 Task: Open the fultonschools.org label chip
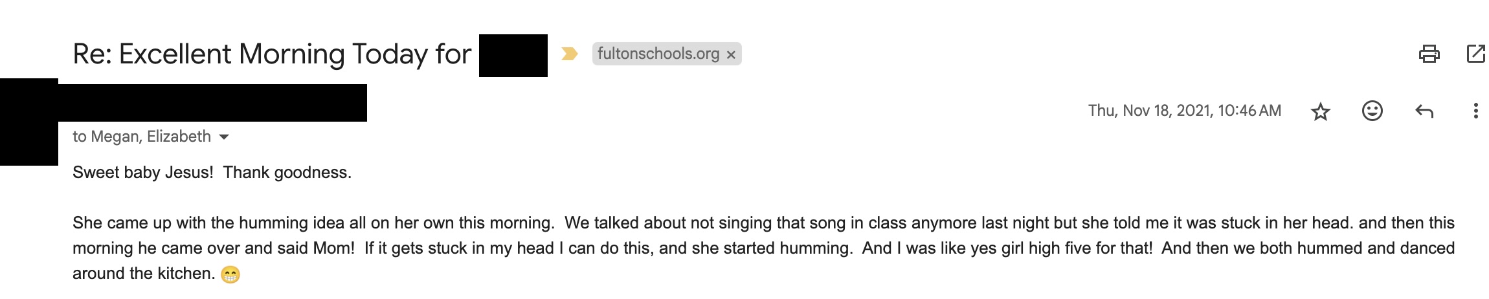[658, 54]
